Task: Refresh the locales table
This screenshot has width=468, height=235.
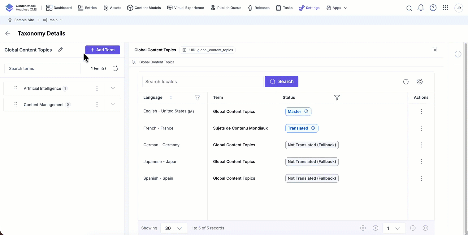Action: [406, 82]
